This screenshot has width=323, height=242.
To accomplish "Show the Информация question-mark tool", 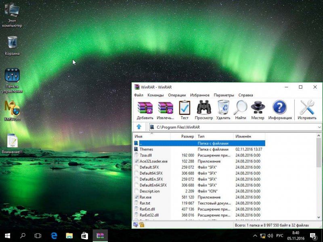I will tap(280, 110).
